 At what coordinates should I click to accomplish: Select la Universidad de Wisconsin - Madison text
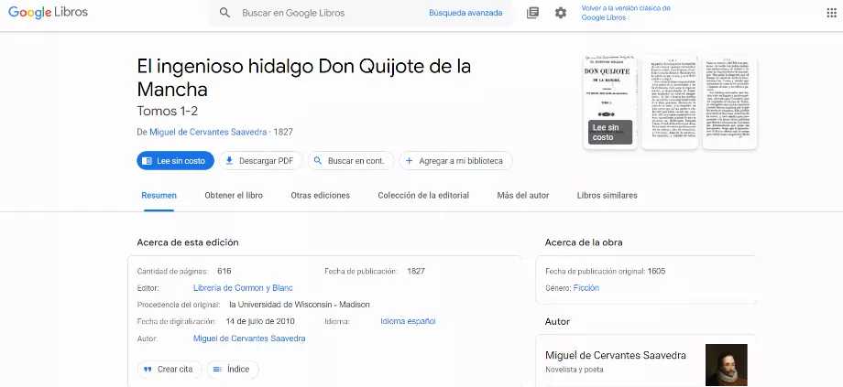pos(300,305)
